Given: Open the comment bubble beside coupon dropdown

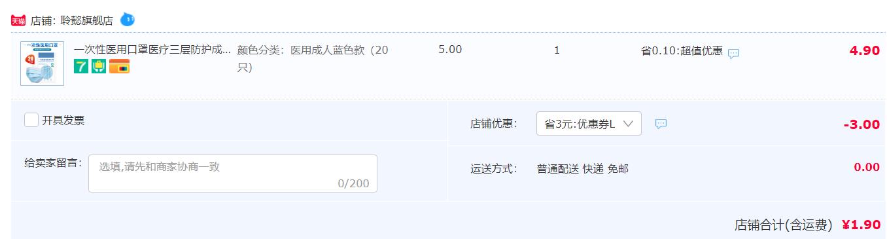Looking at the screenshot, I should [x=661, y=123].
